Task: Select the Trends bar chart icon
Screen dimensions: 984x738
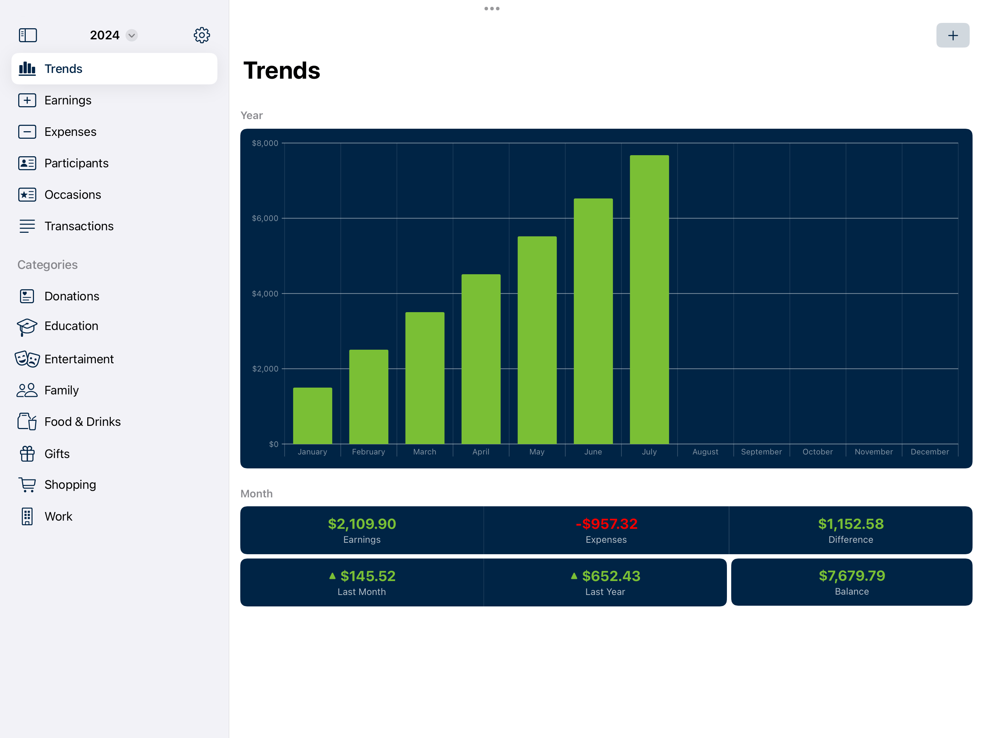Action: tap(27, 69)
